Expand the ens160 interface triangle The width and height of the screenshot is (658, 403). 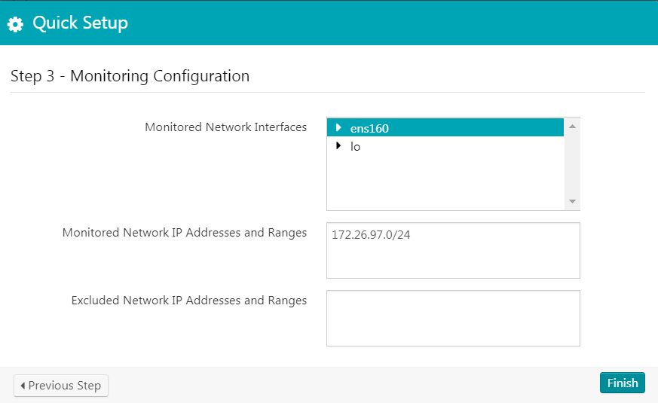coord(338,128)
